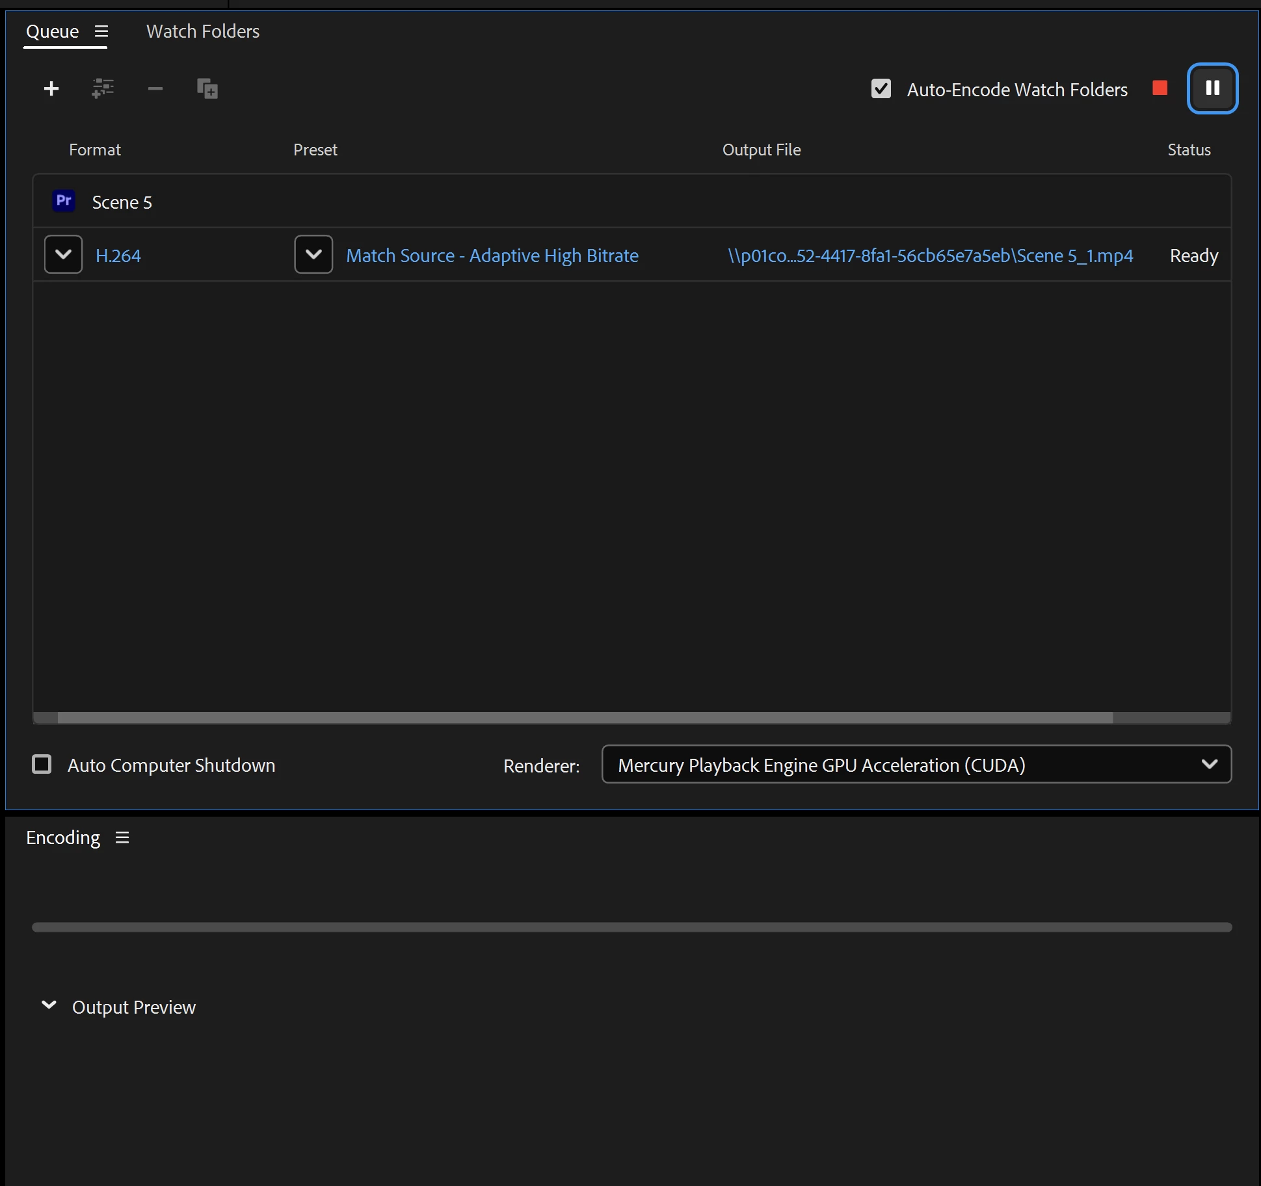The height and width of the screenshot is (1186, 1261).
Task: Click the Remove minus icon
Action: tap(155, 88)
